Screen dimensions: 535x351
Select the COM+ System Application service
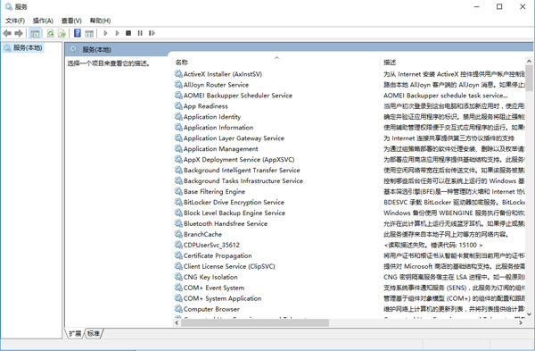(222, 298)
